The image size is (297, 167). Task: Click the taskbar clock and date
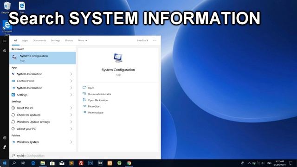point(279,163)
